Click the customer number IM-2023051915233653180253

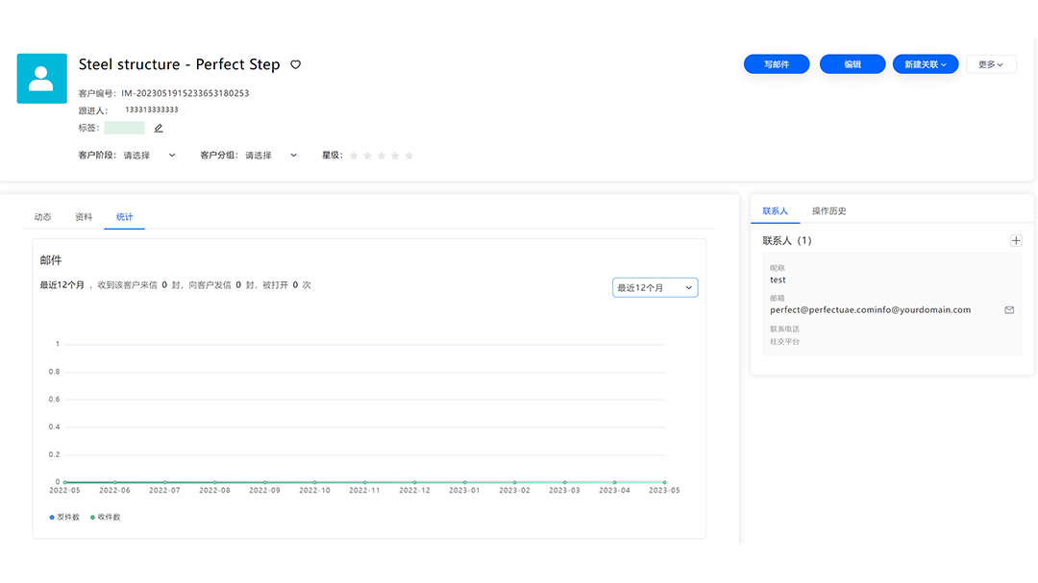[x=185, y=93]
